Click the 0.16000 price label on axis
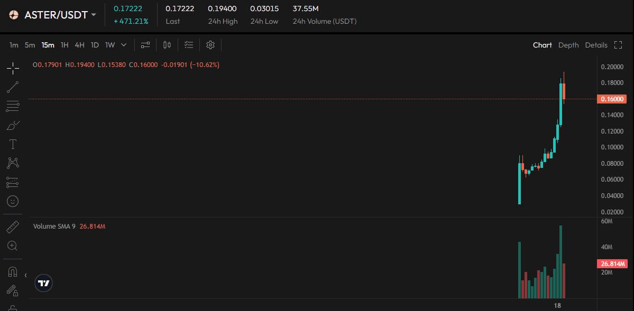The image size is (634, 311). [x=612, y=99]
